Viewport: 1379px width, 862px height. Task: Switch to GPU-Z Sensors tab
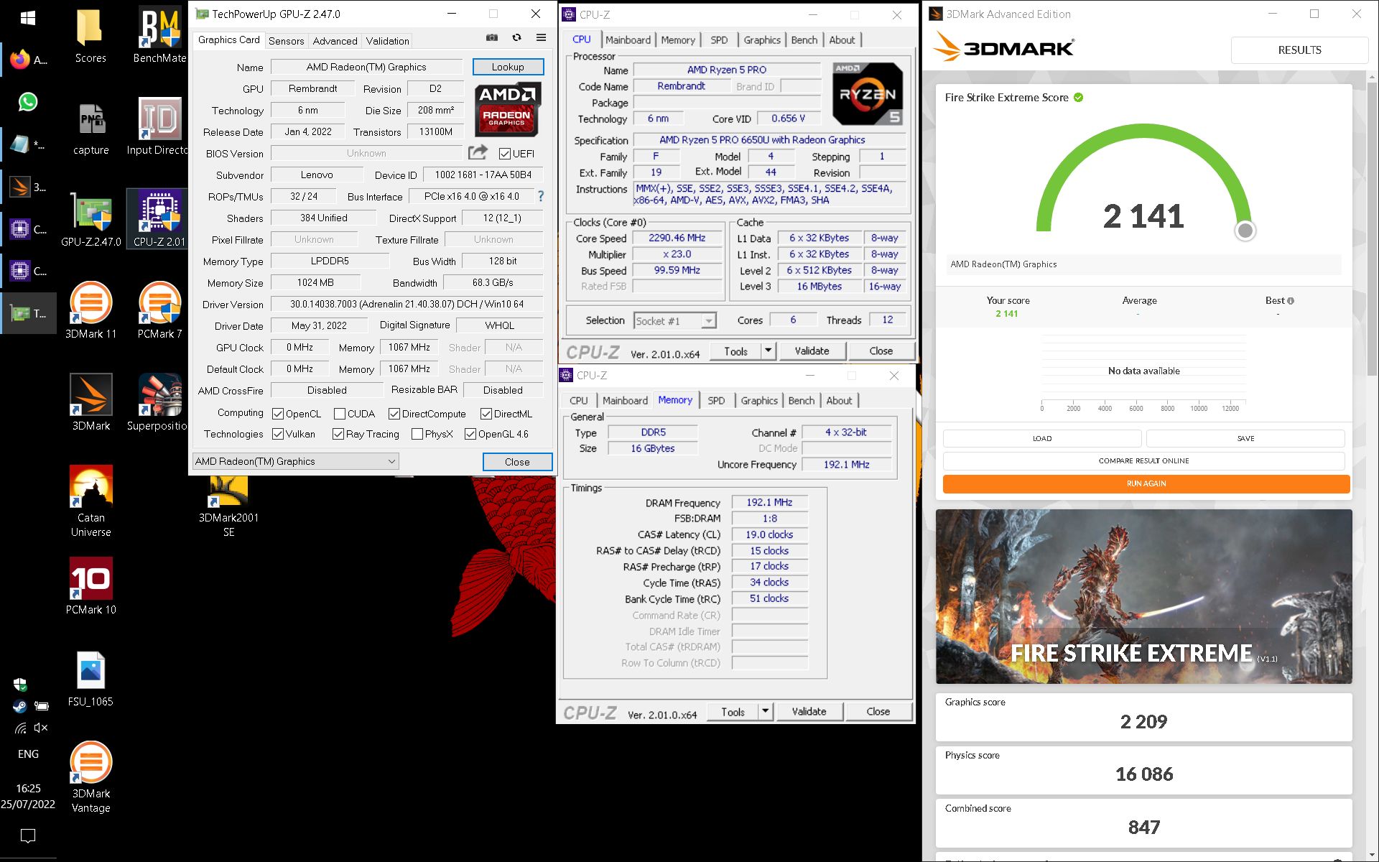tap(287, 41)
